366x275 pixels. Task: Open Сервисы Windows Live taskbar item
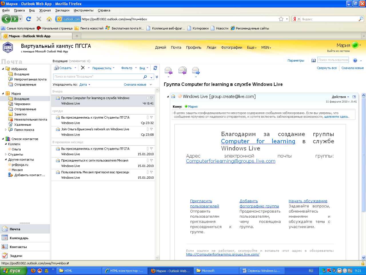pos(262,271)
